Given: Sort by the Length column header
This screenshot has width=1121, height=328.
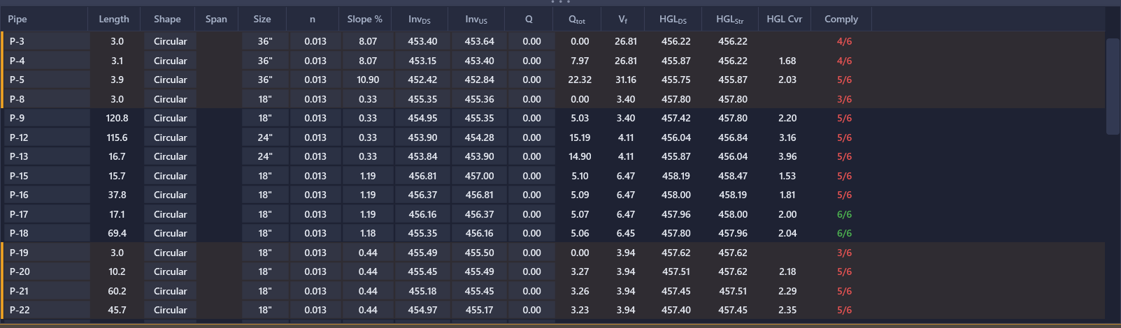Looking at the screenshot, I should pyautogui.click(x=114, y=20).
